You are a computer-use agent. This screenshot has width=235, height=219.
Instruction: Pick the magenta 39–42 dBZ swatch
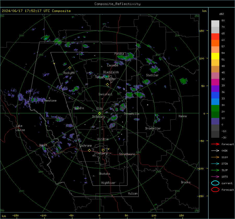pos(215,82)
